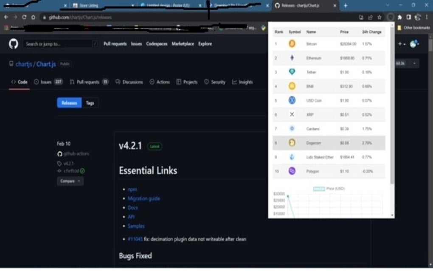
Task: Click Marketplace in GitHub top navigation
Action: 183,44
